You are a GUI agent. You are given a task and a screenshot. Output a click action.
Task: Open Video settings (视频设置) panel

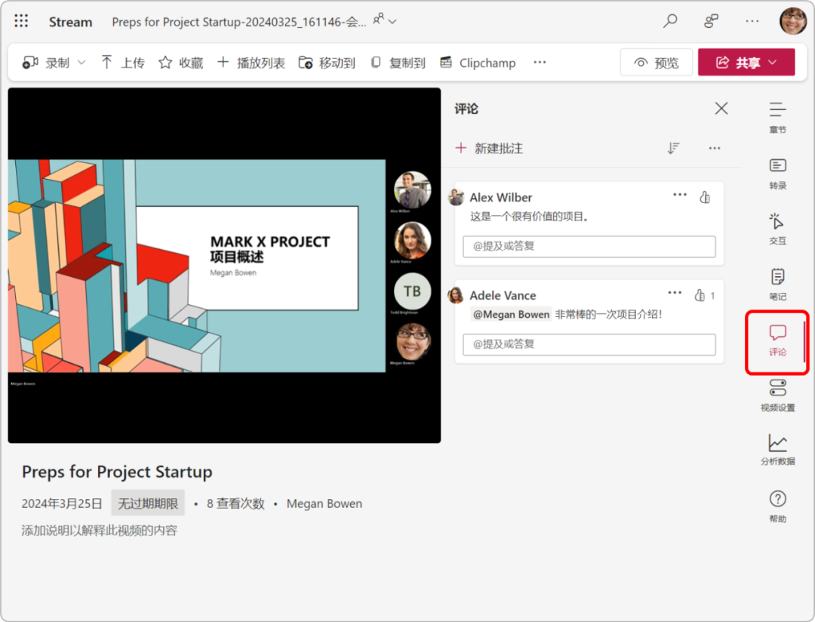click(777, 396)
